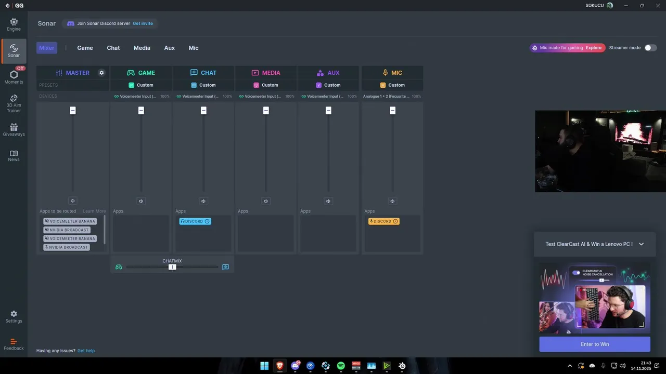Click the webcam overlay thumbnail

[600, 151]
